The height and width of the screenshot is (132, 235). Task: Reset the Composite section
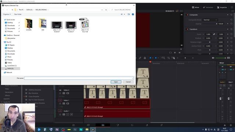point(232,15)
